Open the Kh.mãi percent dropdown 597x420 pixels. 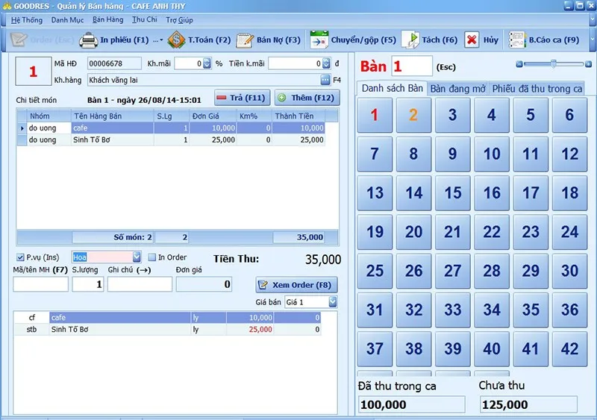207,64
